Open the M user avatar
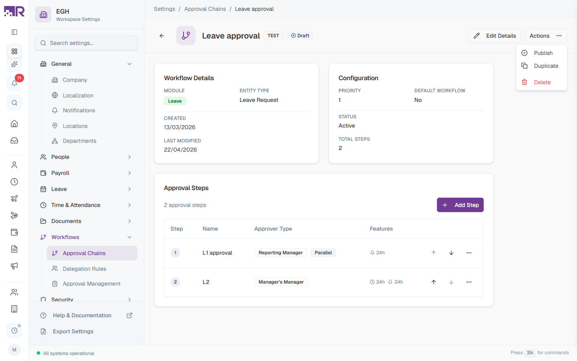This screenshot has height=361, width=577. tap(14, 350)
